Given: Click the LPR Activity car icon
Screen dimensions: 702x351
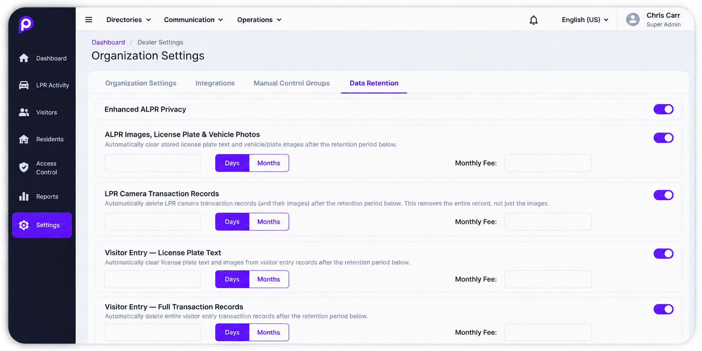Looking at the screenshot, I should [x=24, y=85].
